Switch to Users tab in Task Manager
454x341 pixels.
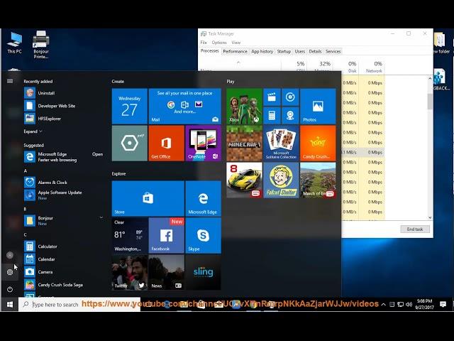coord(299,51)
